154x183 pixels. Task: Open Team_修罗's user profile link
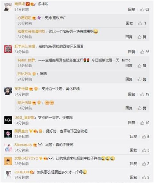[x=26, y=60]
